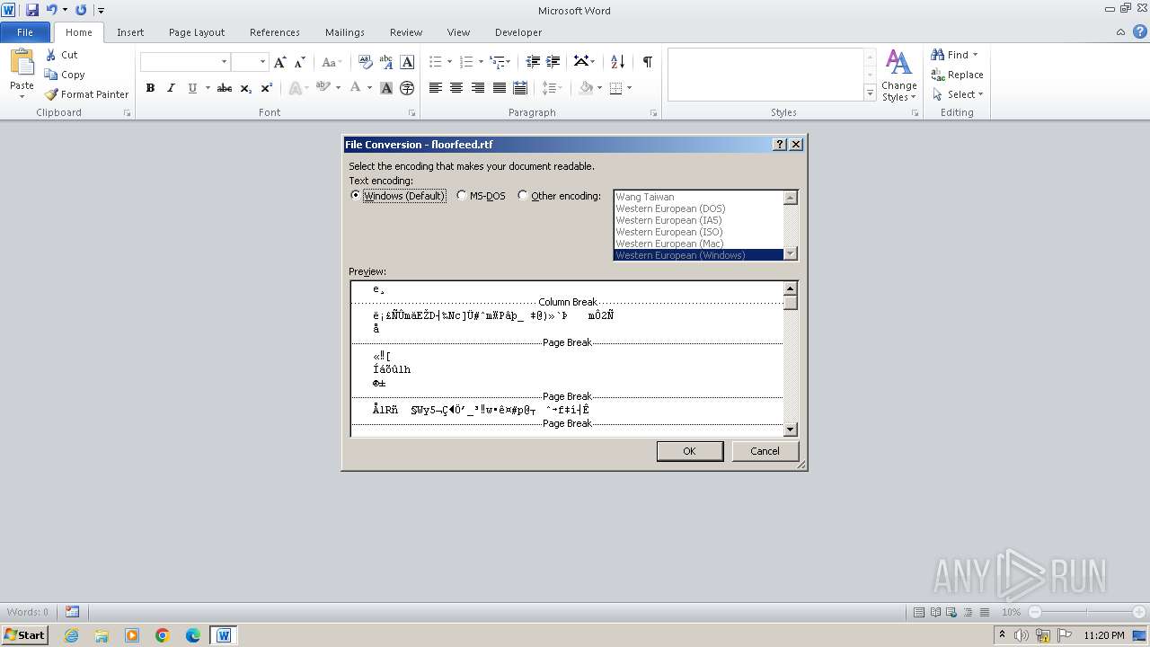Viewport: 1150px width, 647px height.
Task: Click the Strikethrough icon
Action: tap(225, 88)
